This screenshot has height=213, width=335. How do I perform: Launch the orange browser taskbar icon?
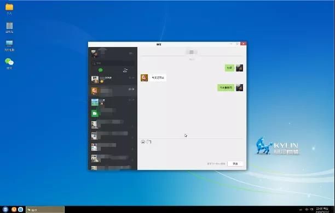pyautogui.click(x=14, y=209)
